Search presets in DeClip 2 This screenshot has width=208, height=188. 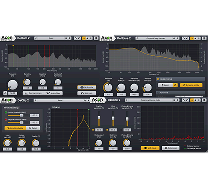85,100
